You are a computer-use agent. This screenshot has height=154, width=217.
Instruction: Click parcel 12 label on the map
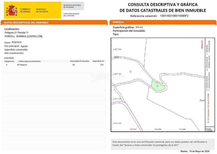[x=130, y=72]
